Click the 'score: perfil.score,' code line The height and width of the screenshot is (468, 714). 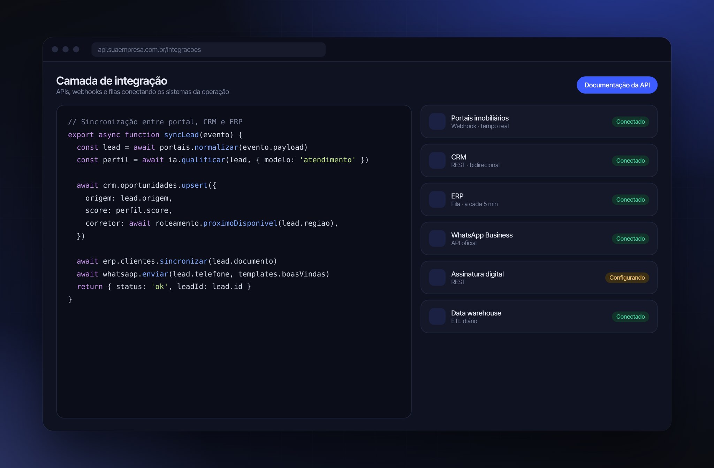pos(129,211)
